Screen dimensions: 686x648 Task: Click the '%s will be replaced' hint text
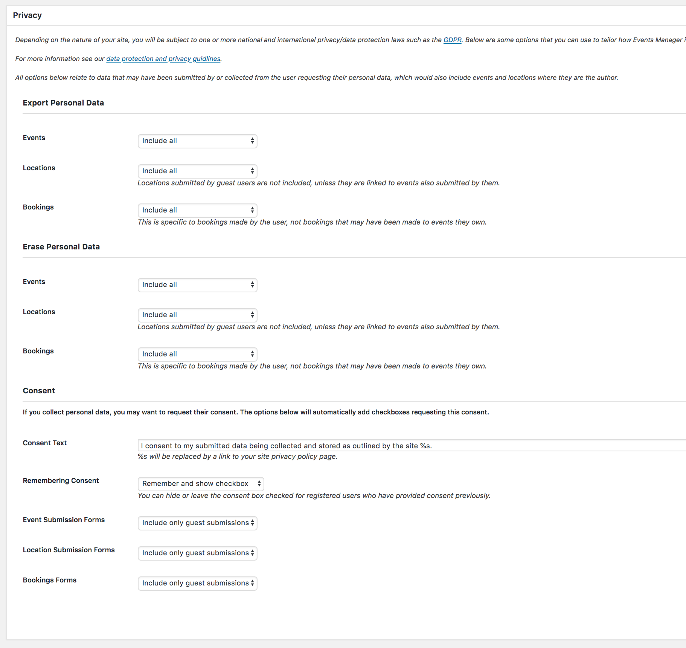coord(238,457)
